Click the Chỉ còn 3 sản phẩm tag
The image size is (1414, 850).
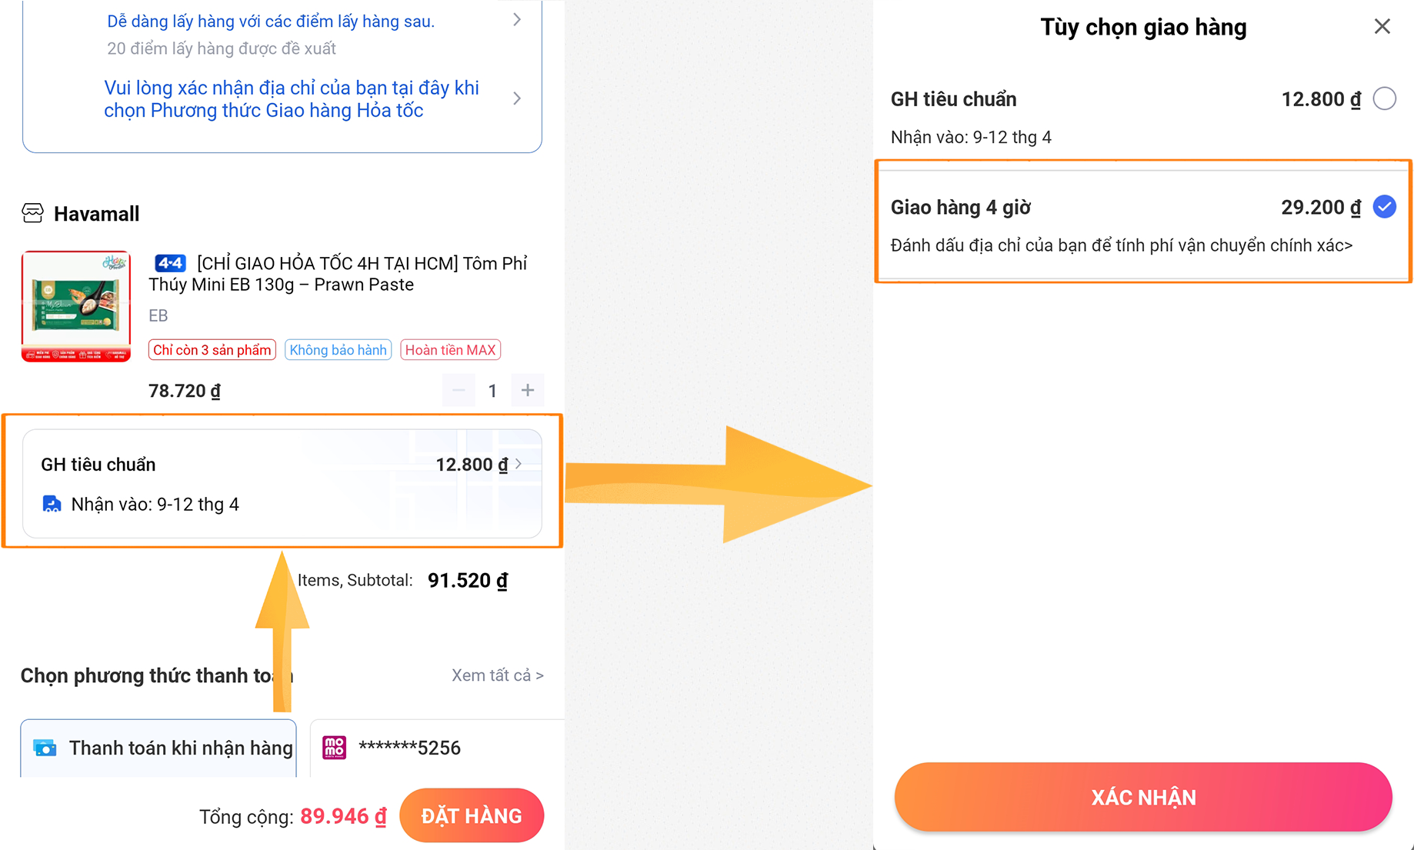point(212,350)
